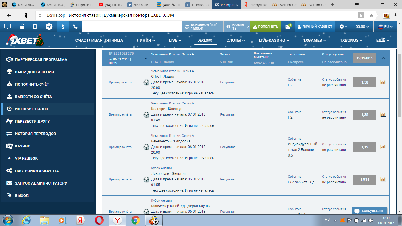Open the padlock security icon
Viewport: 402px width, 226px height.
[x=22, y=26]
